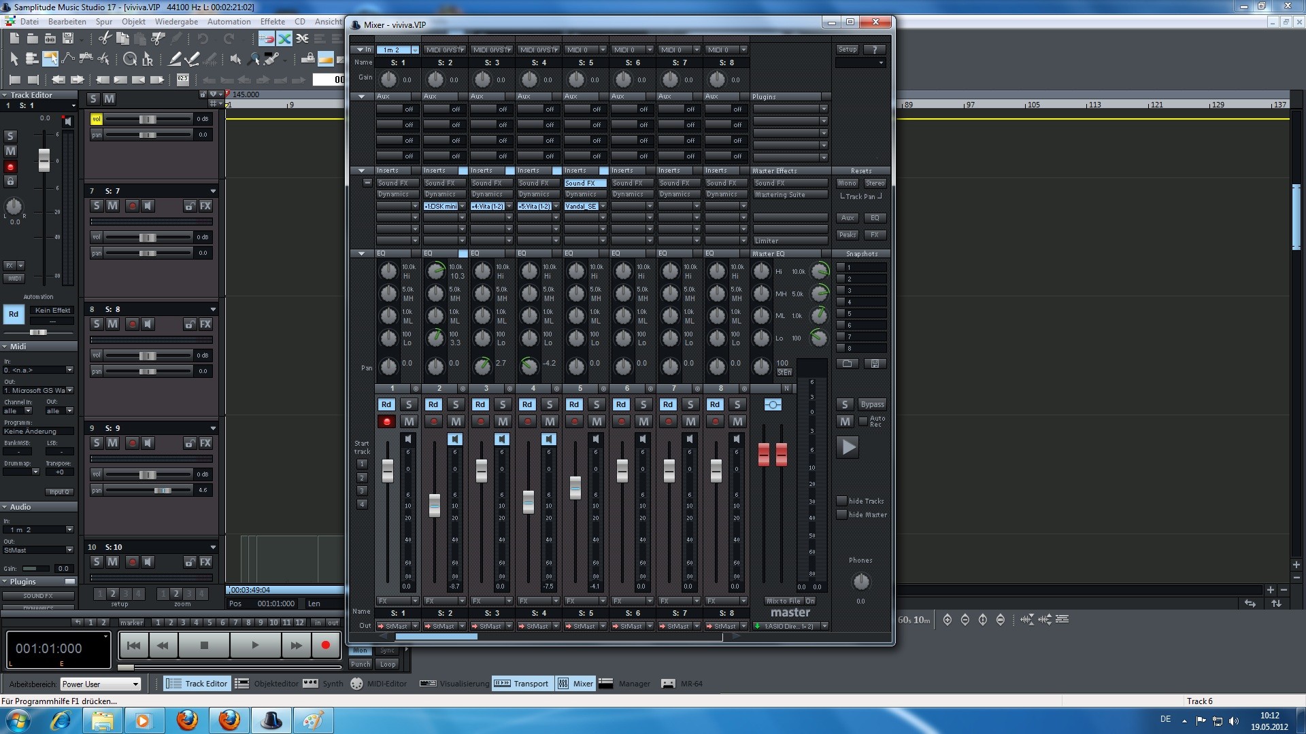1306x734 pixels.
Task: Open the Automation menu
Action: pos(229,21)
